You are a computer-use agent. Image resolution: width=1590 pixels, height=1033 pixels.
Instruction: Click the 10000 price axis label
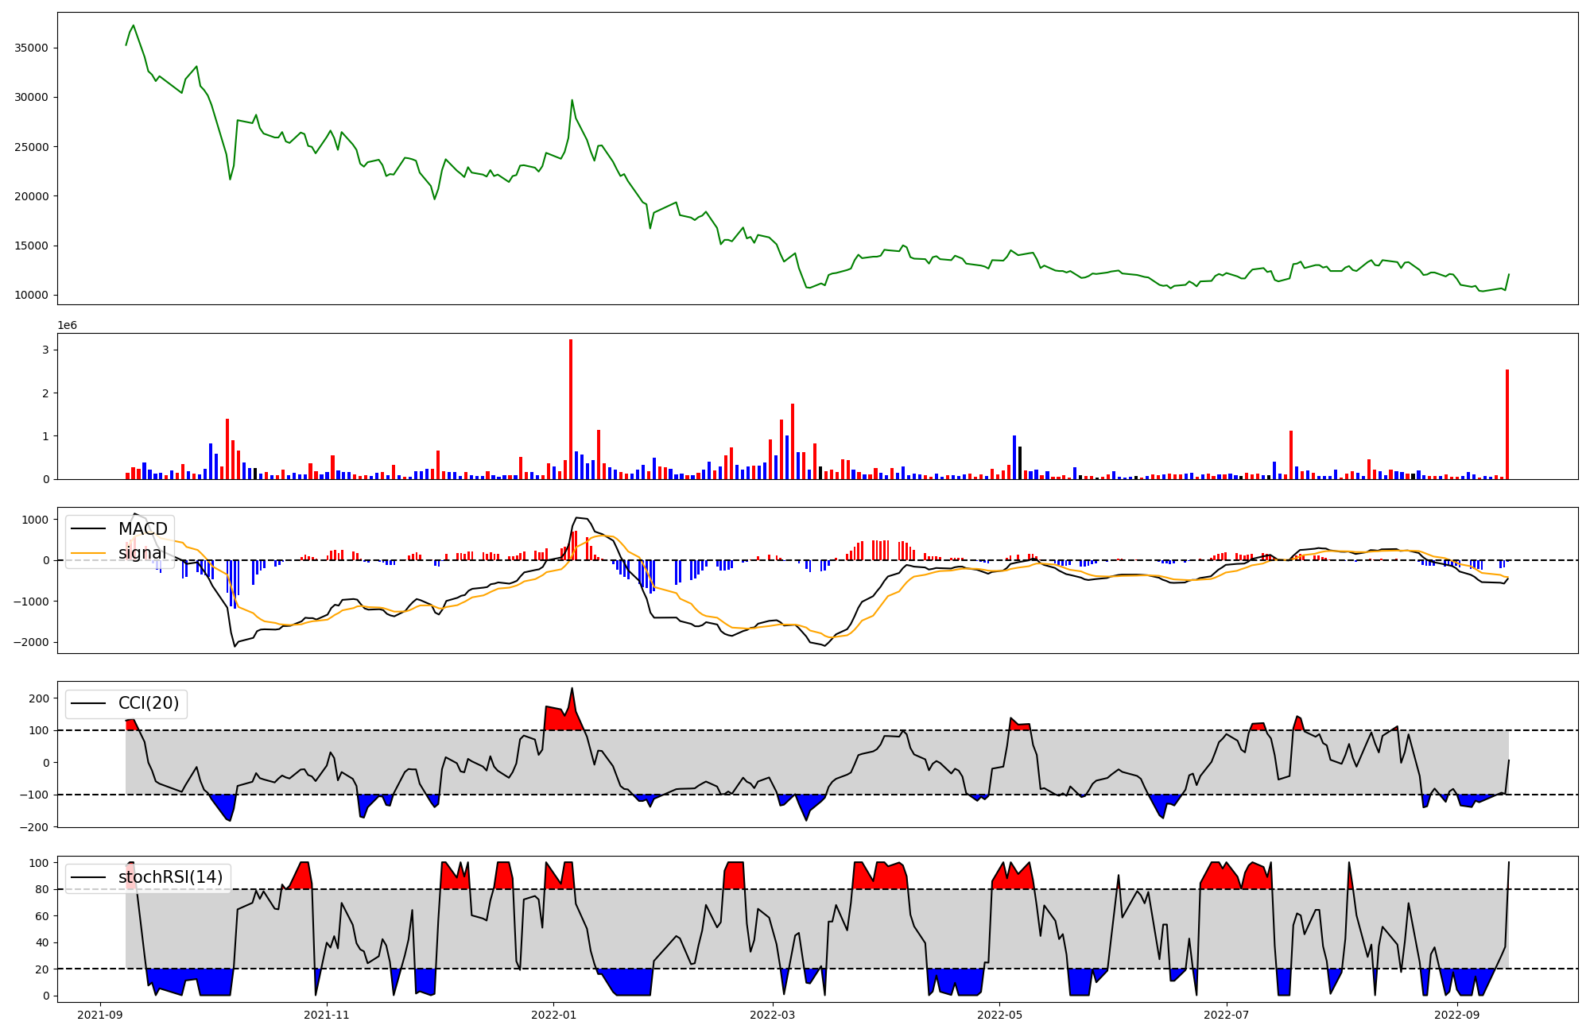click(x=32, y=296)
